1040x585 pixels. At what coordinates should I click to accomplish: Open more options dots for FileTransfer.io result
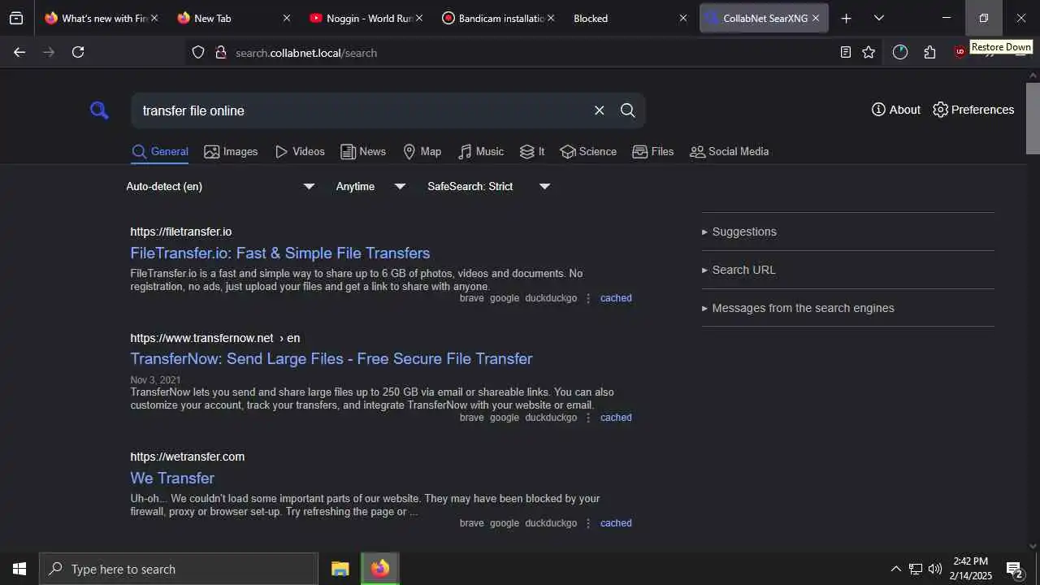click(588, 298)
